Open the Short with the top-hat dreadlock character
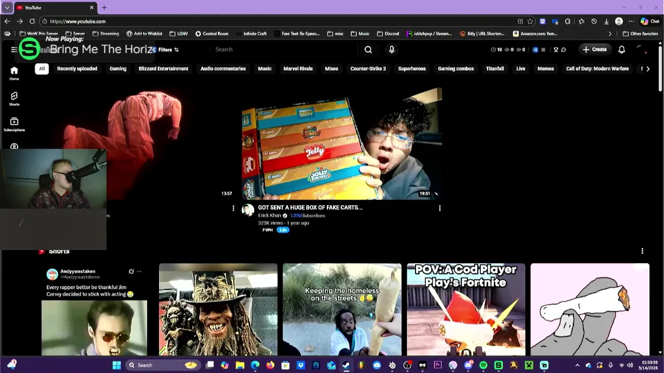Screen dimensions: 664x373 pos(218,310)
